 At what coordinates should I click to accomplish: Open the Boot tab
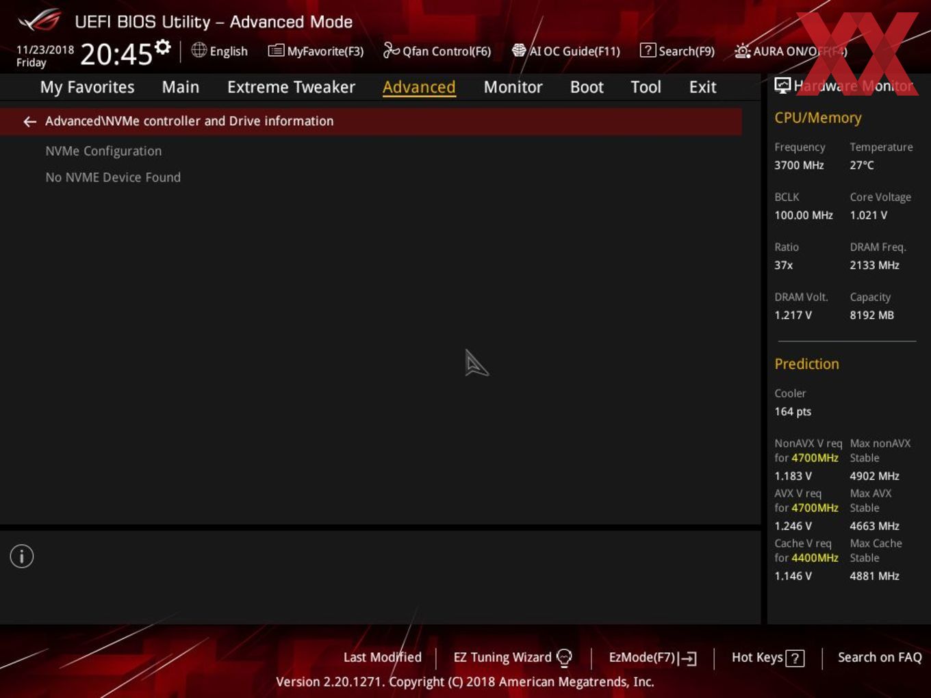click(x=587, y=88)
